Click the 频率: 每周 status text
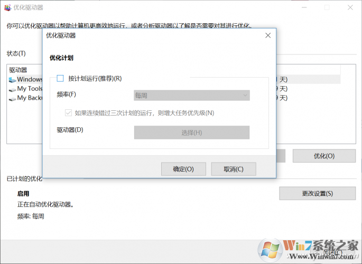 tap(31, 216)
